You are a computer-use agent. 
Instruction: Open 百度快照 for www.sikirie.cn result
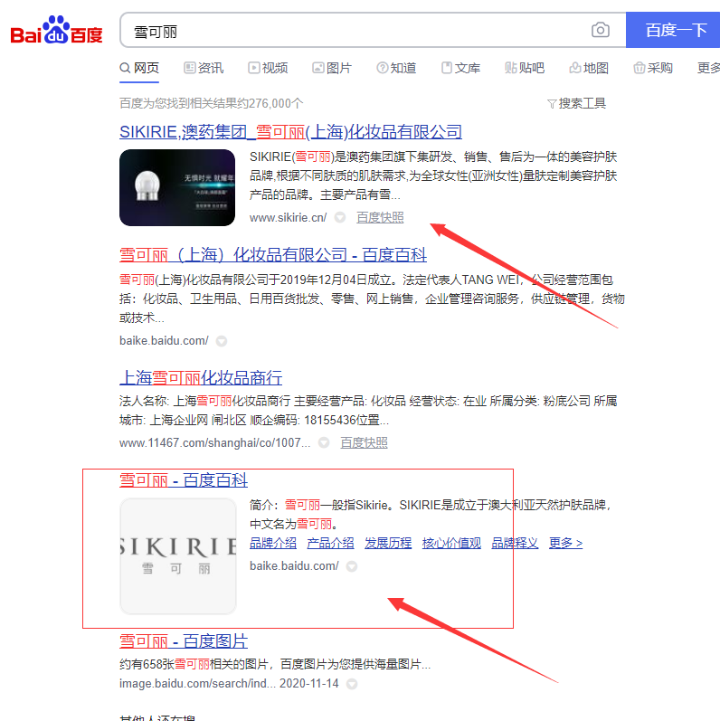(x=380, y=217)
